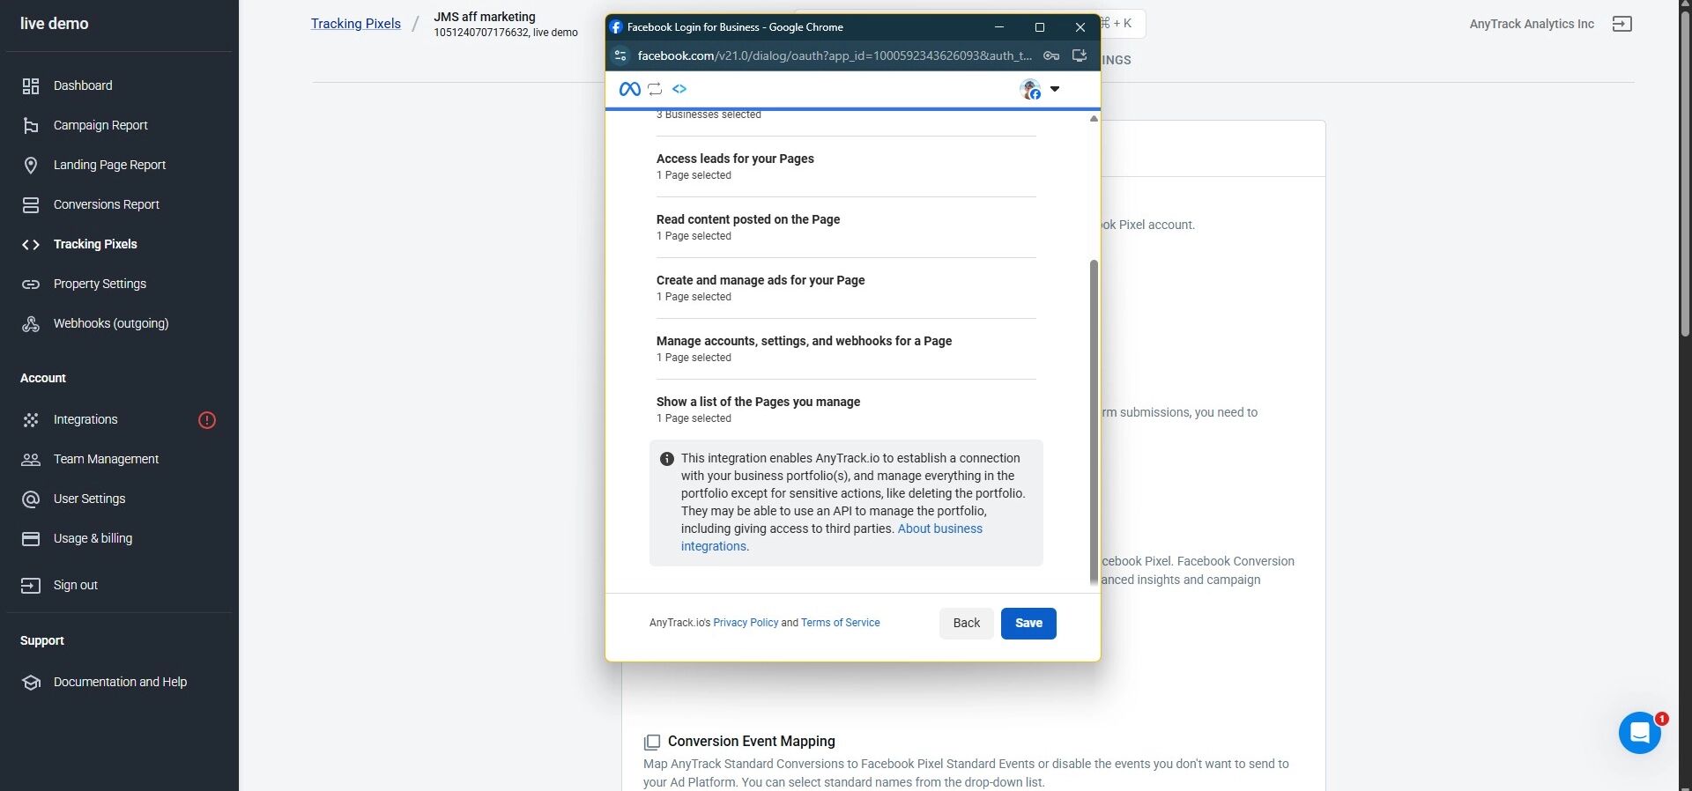The height and width of the screenshot is (791, 1692).
Task: Go Back in the Facebook login dialog
Action: (967, 624)
